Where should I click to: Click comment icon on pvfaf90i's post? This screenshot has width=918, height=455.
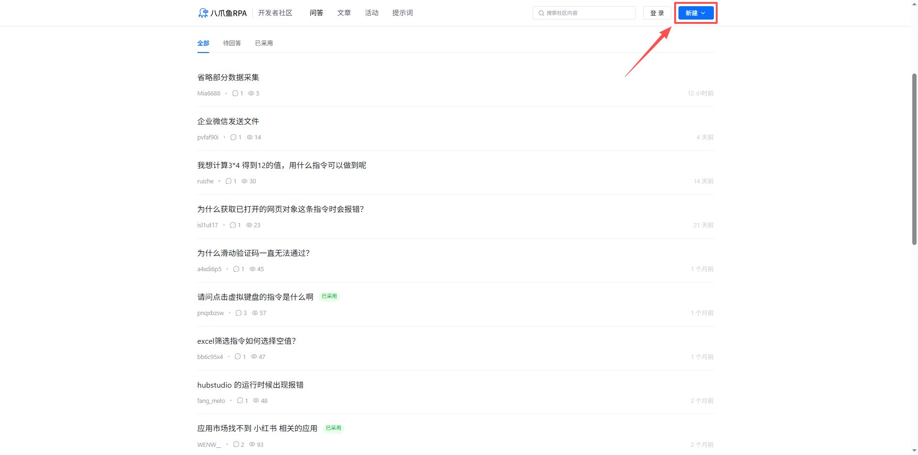click(233, 137)
